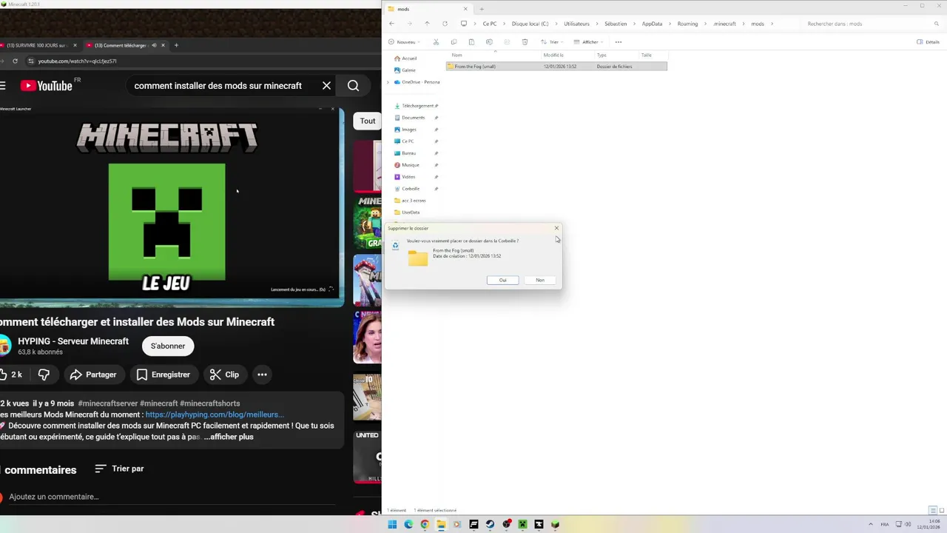This screenshot has height=533, width=947.
Task: Click the Copy icon in Explorer toolbar
Action: point(454,42)
